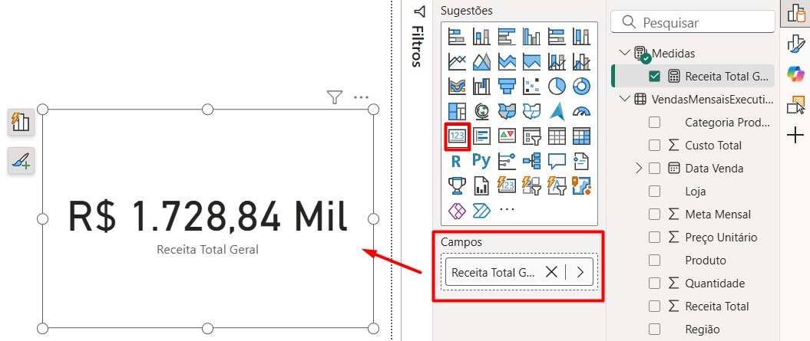The height and width of the screenshot is (341, 810).
Task: Select the stacked bar chart visual
Action: pyautogui.click(x=457, y=37)
